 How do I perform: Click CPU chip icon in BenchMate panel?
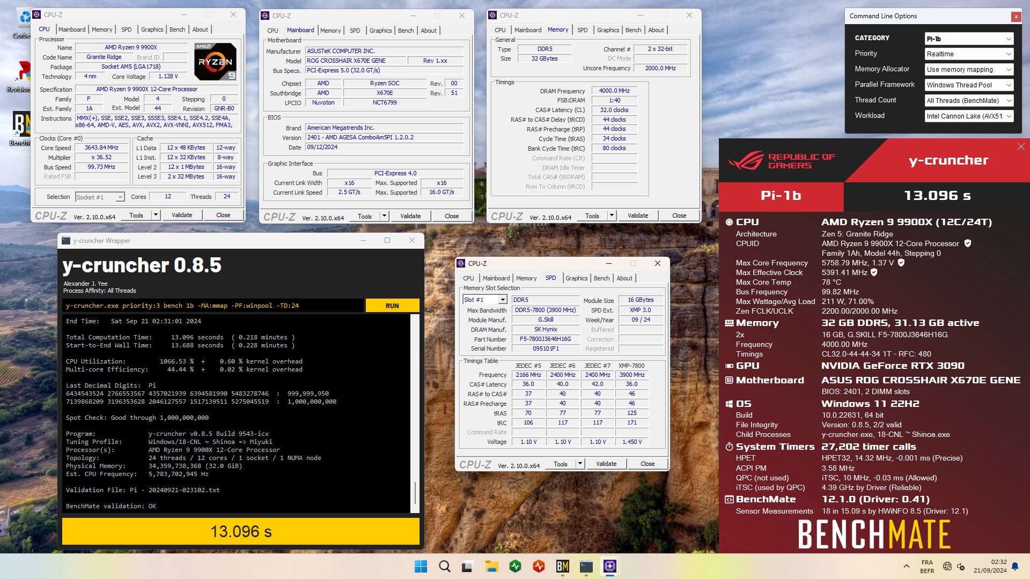[x=729, y=222]
